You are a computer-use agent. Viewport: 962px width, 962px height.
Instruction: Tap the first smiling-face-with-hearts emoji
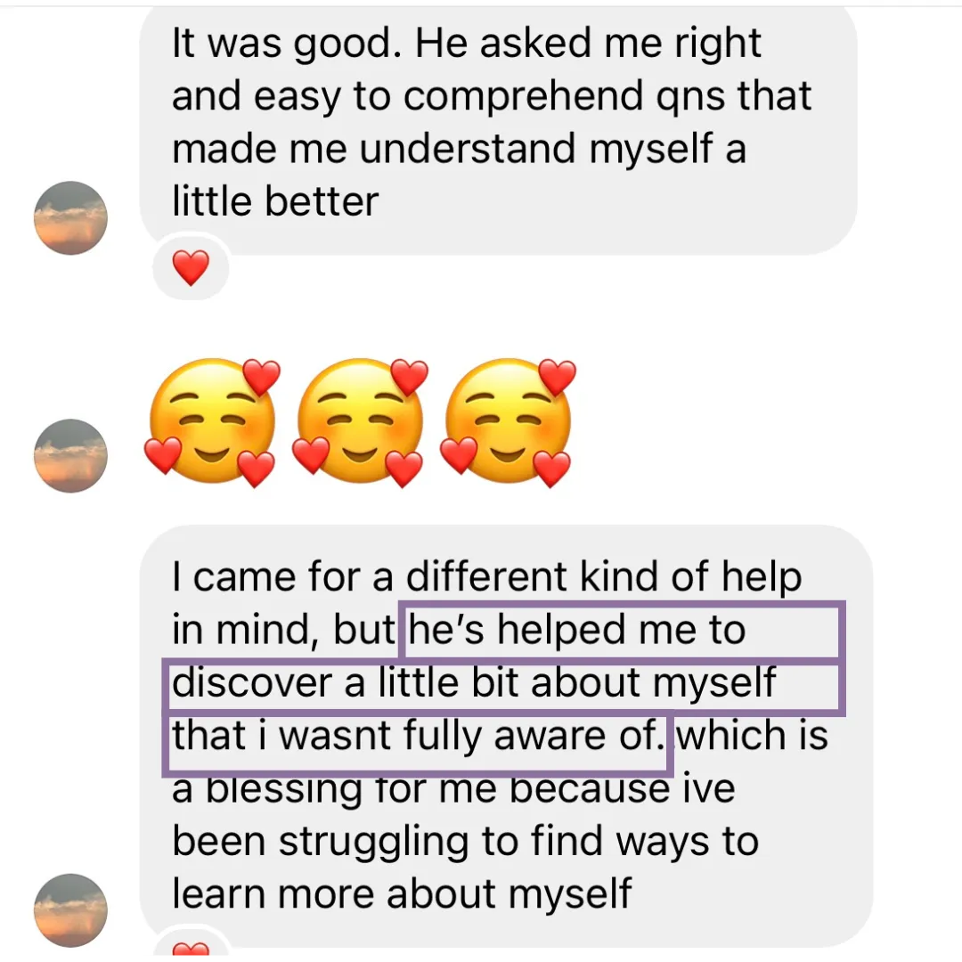(x=212, y=422)
